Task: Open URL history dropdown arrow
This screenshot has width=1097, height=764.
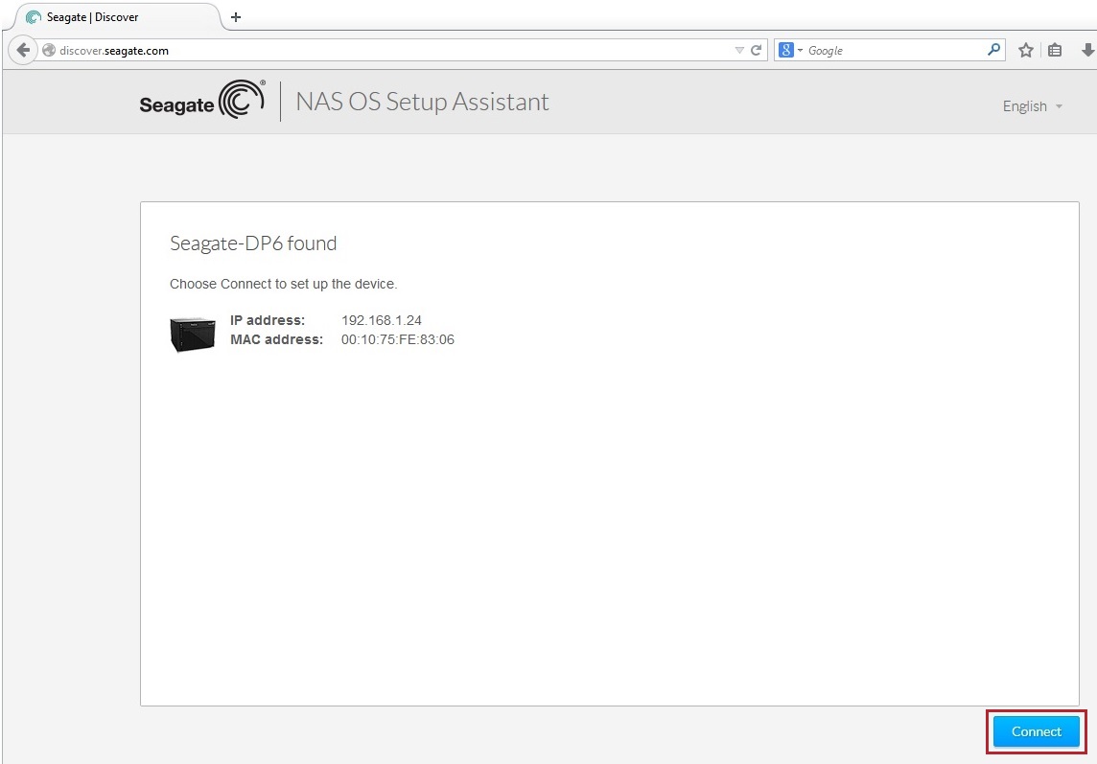Action: [739, 51]
